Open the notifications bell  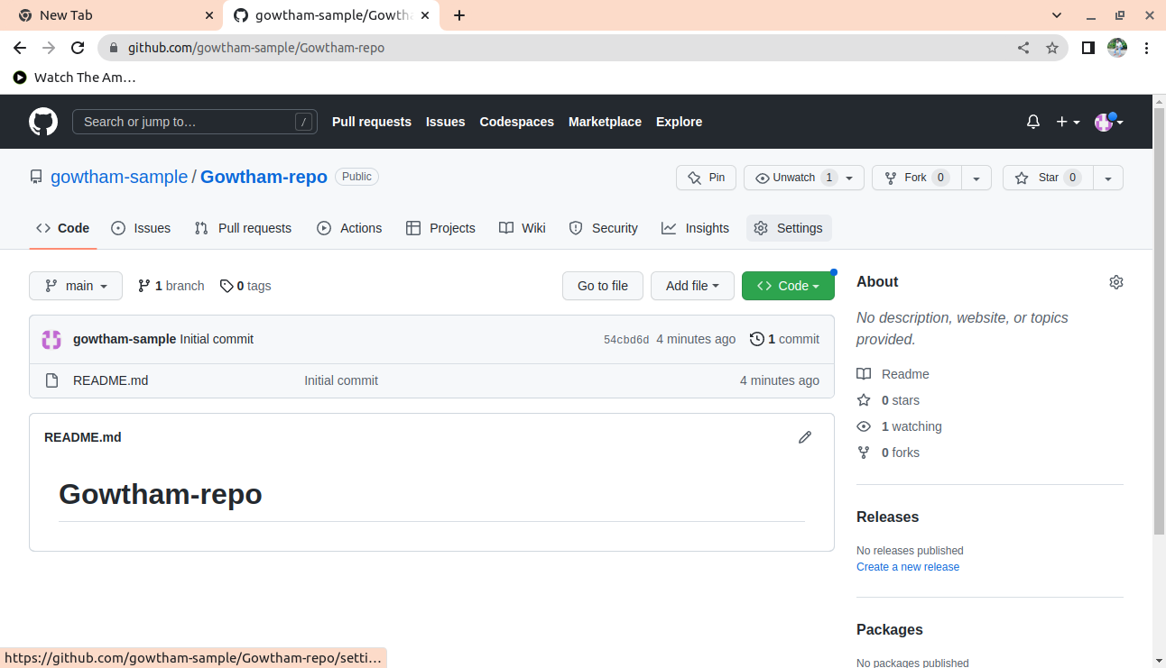1033,122
